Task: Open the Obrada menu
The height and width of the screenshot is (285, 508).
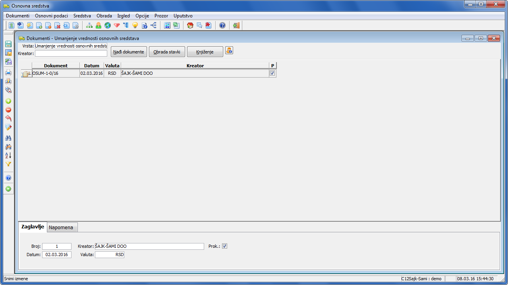Action: [104, 16]
